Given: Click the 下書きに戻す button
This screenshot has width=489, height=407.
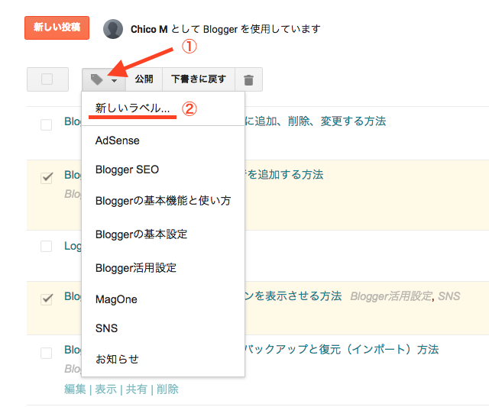Looking at the screenshot, I should [x=199, y=79].
